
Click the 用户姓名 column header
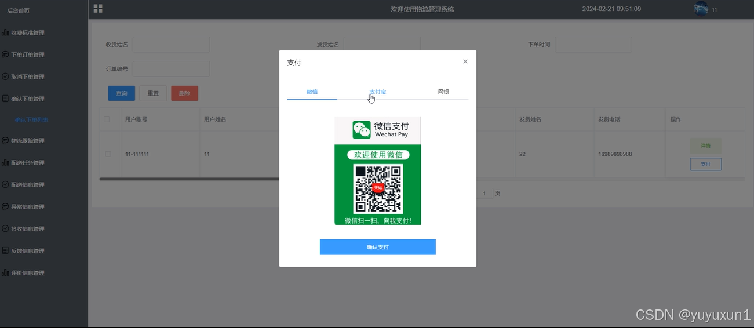pos(215,119)
